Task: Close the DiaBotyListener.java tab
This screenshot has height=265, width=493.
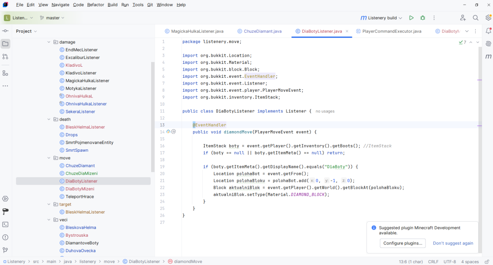Action: [347, 31]
